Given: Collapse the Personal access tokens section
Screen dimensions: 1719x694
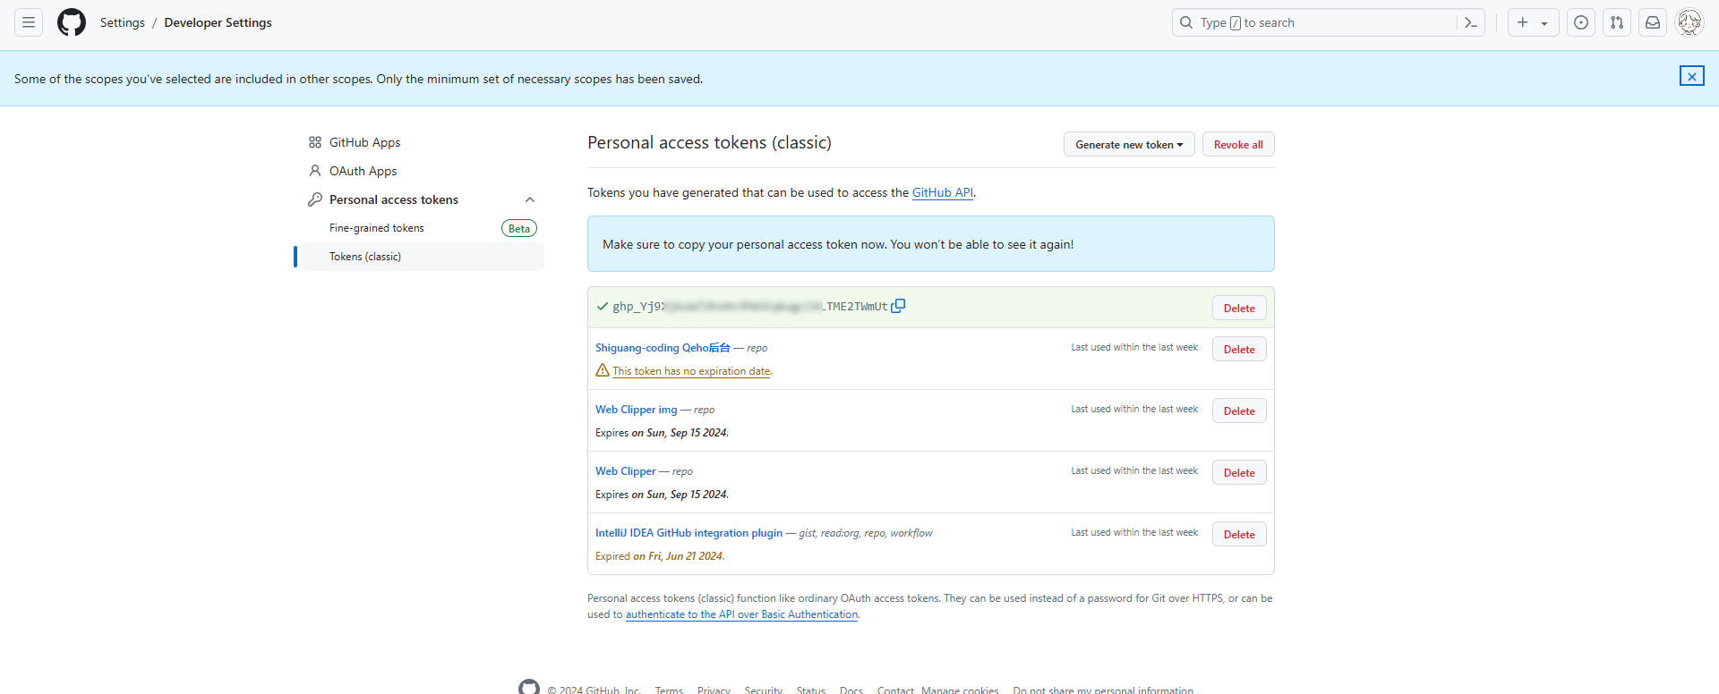Looking at the screenshot, I should tap(530, 199).
